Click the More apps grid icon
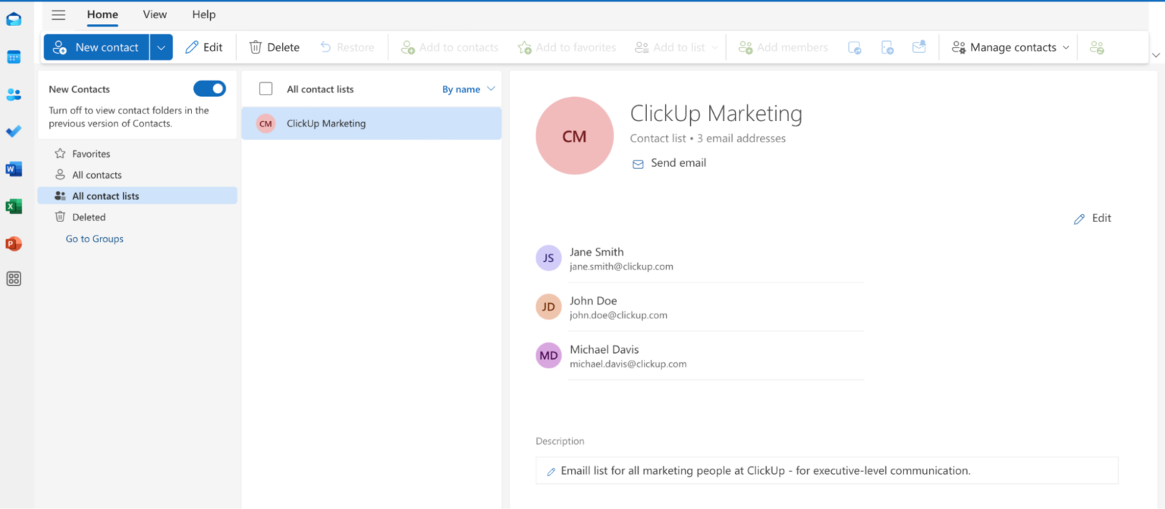This screenshot has height=509, width=1165. 14,279
